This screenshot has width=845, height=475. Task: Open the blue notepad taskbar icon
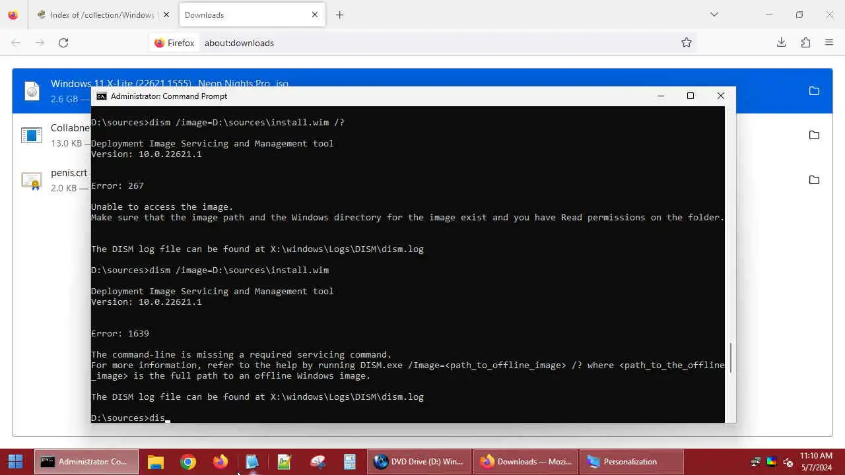252,462
